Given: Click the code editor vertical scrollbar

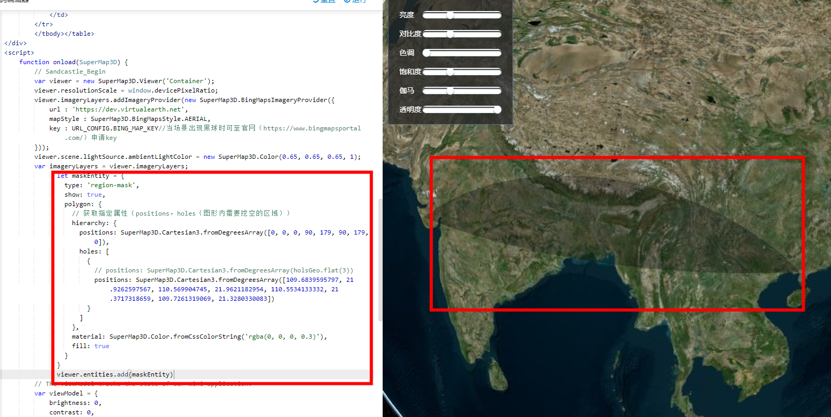Looking at the screenshot, I should [x=380, y=260].
